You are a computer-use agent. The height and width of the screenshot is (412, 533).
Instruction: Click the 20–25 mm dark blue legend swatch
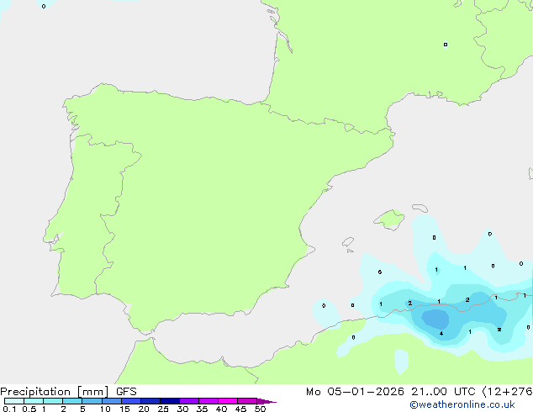pos(150,401)
